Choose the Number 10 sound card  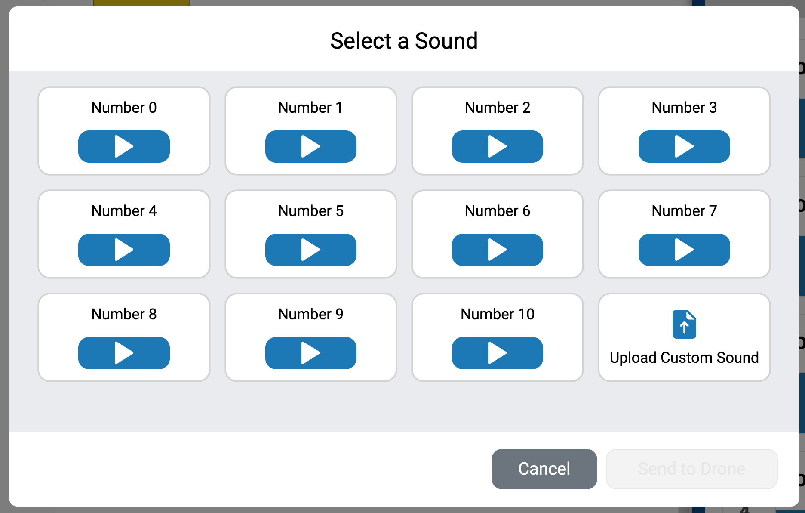tap(498, 314)
